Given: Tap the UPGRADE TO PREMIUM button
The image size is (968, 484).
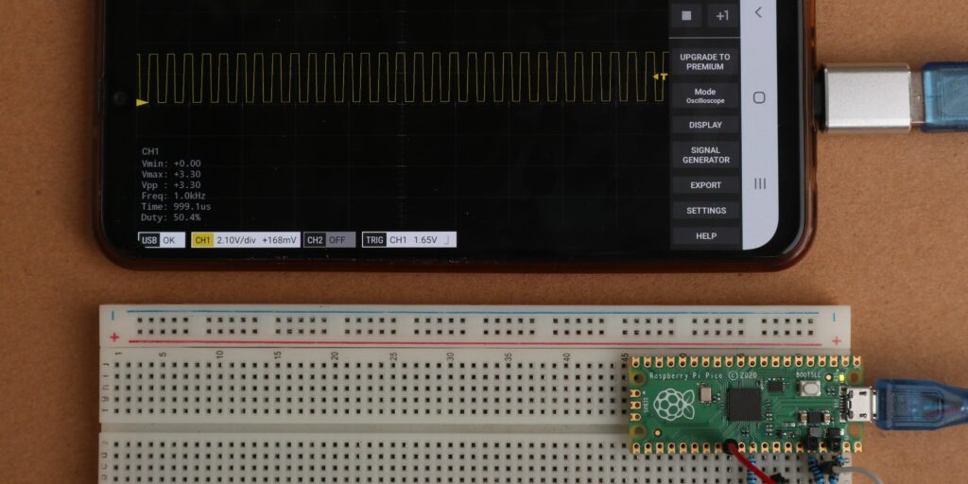Looking at the screenshot, I should point(705,61).
